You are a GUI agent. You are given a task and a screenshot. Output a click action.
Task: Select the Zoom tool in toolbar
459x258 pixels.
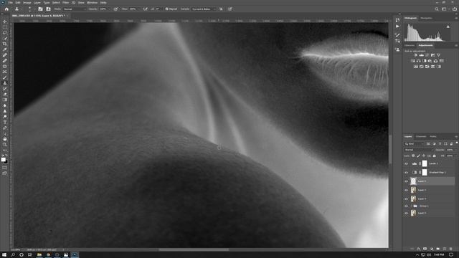5,145
